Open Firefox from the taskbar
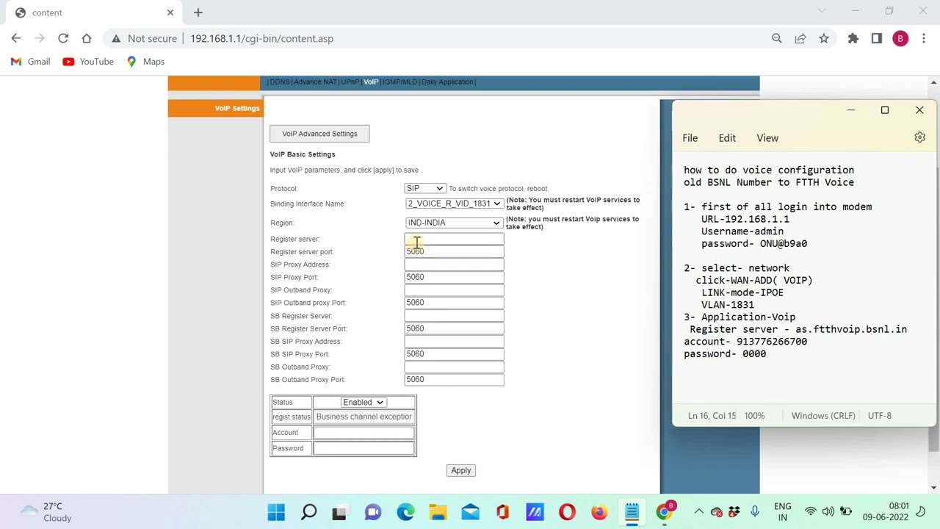 (599, 512)
